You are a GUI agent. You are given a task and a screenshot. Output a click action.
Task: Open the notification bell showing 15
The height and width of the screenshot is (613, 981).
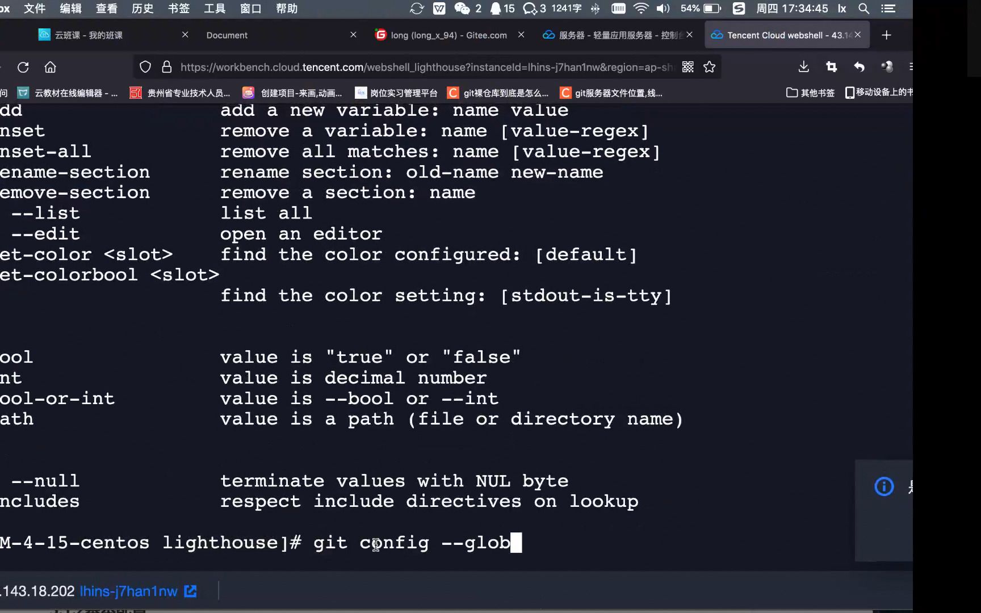point(502,9)
